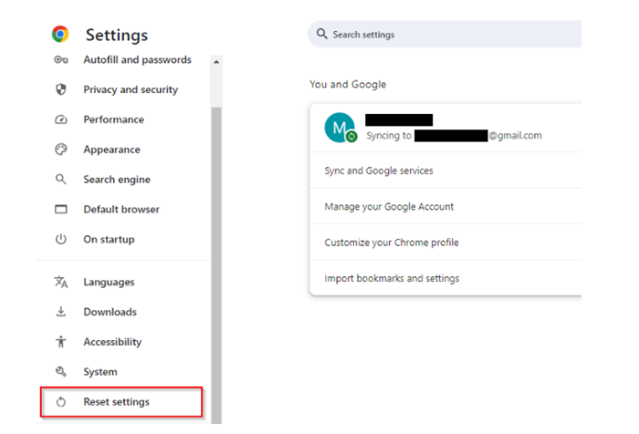This screenshot has width=639, height=434.
Task: Click the magnifier icon in the search bar
Action: [322, 34]
